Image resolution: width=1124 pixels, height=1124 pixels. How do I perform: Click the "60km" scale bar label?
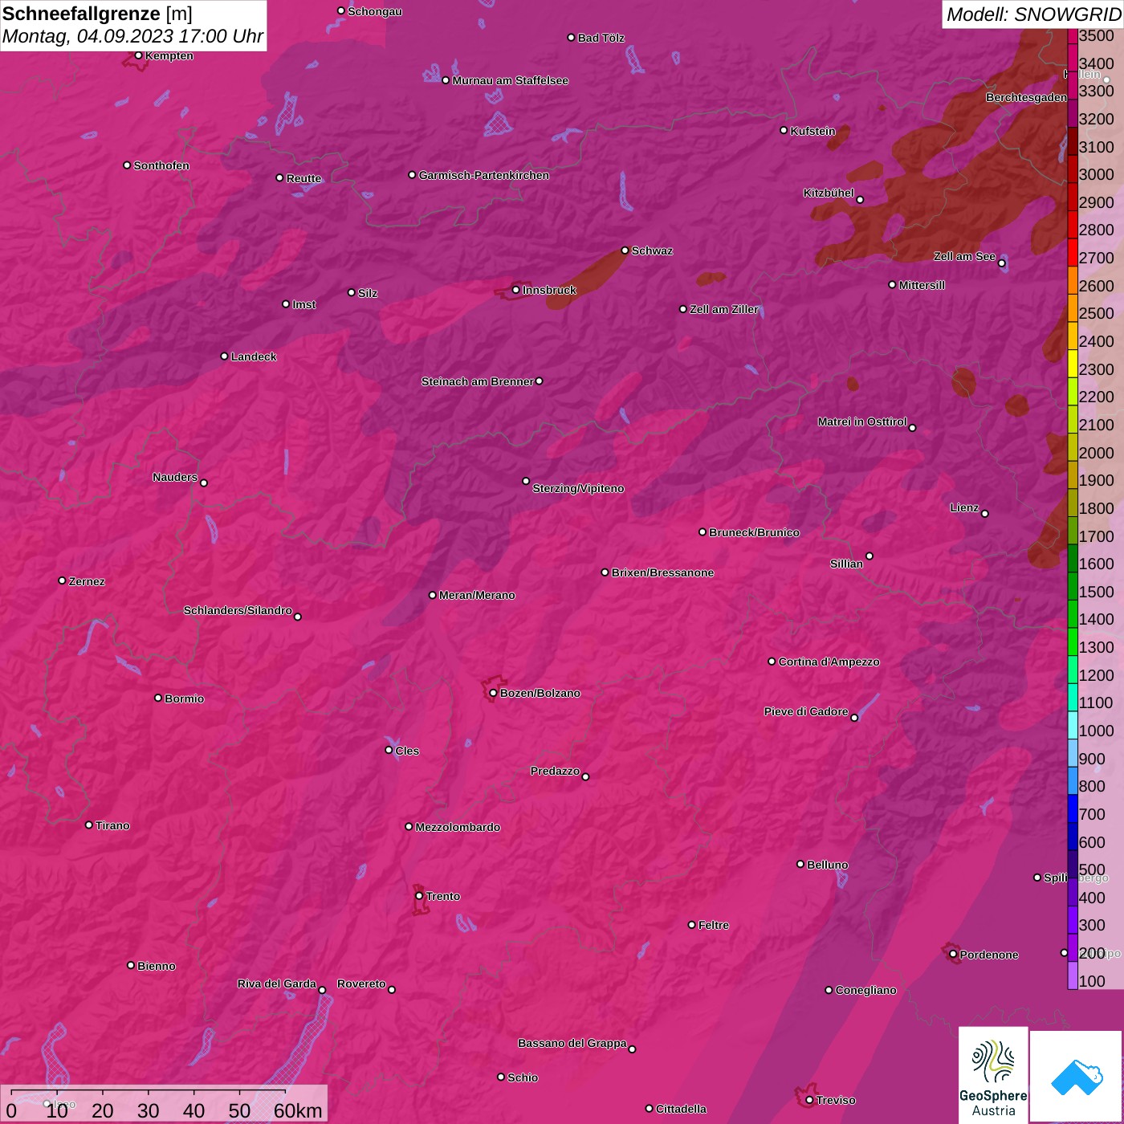pyautogui.click(x=298, y=1110)
